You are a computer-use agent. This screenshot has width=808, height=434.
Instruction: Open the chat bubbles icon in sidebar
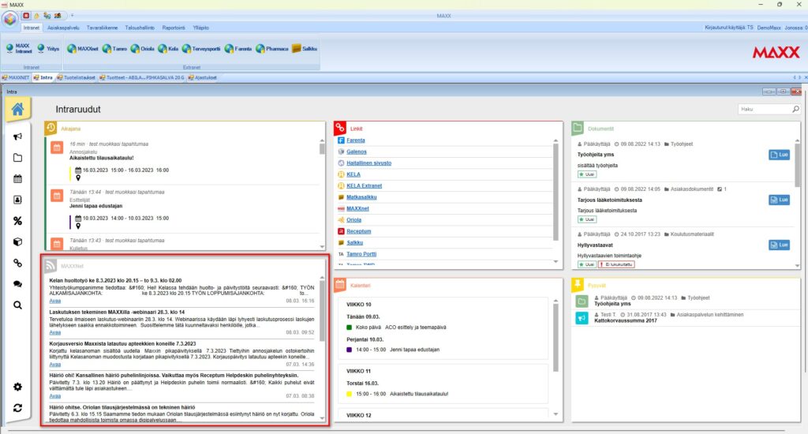coord(17,284)
